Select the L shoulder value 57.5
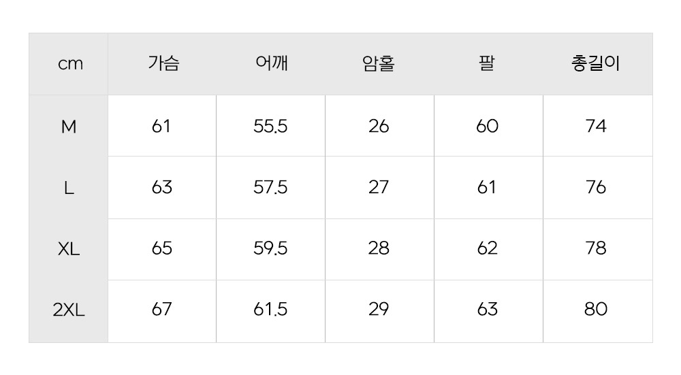 pyautogui.click(x=270, y=187)
